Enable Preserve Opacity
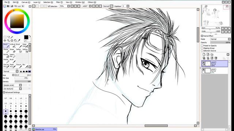The image size is (234, 131). click(x=202, y=45)
